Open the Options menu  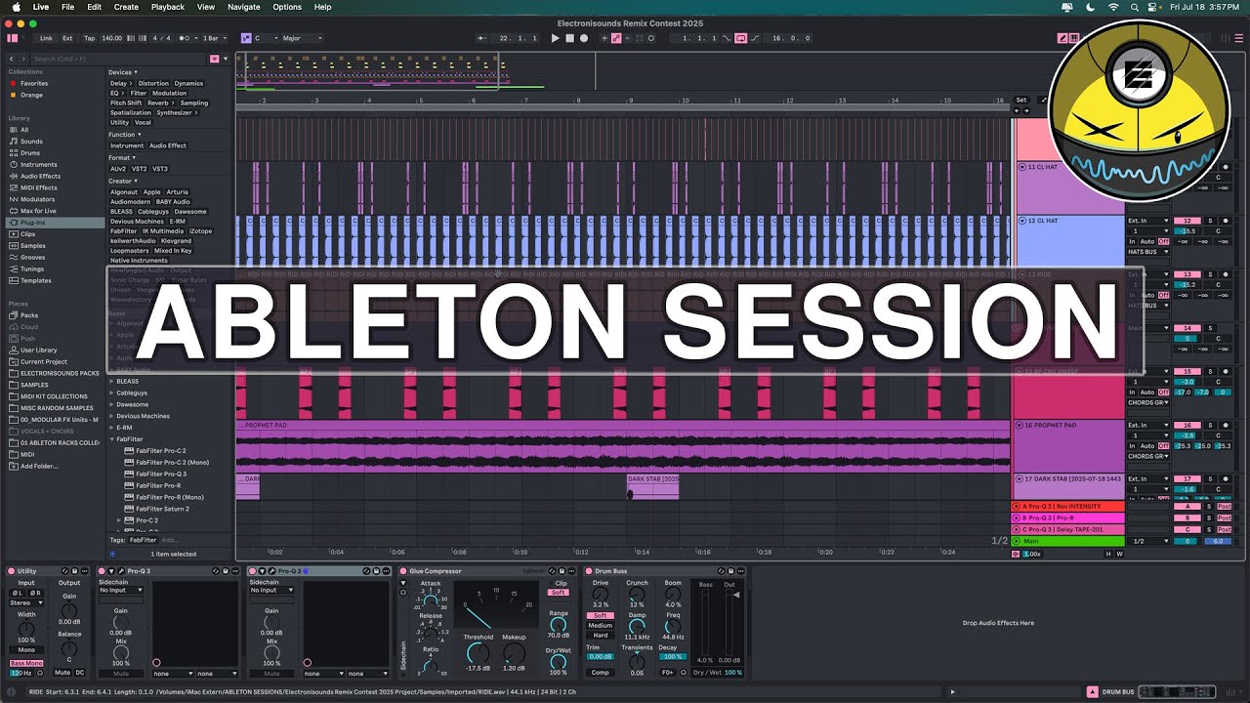coord(287,7)
